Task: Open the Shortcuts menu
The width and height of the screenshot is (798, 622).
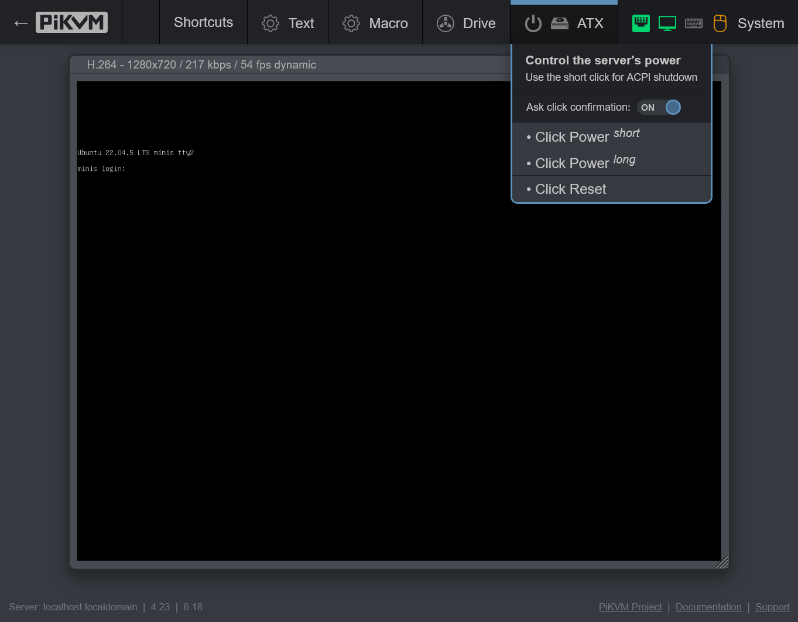Action: click(x=203, y=22)
